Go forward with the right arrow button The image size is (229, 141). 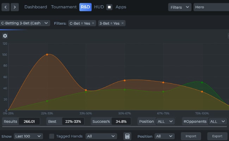[14, 7]
